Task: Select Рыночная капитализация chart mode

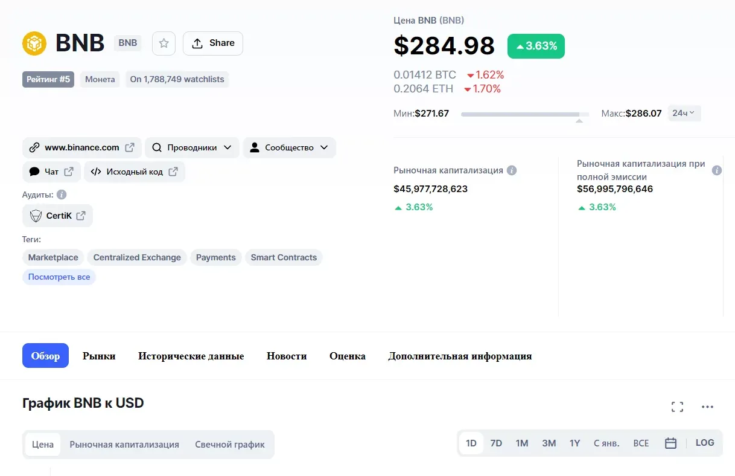Action: (124, 445)
